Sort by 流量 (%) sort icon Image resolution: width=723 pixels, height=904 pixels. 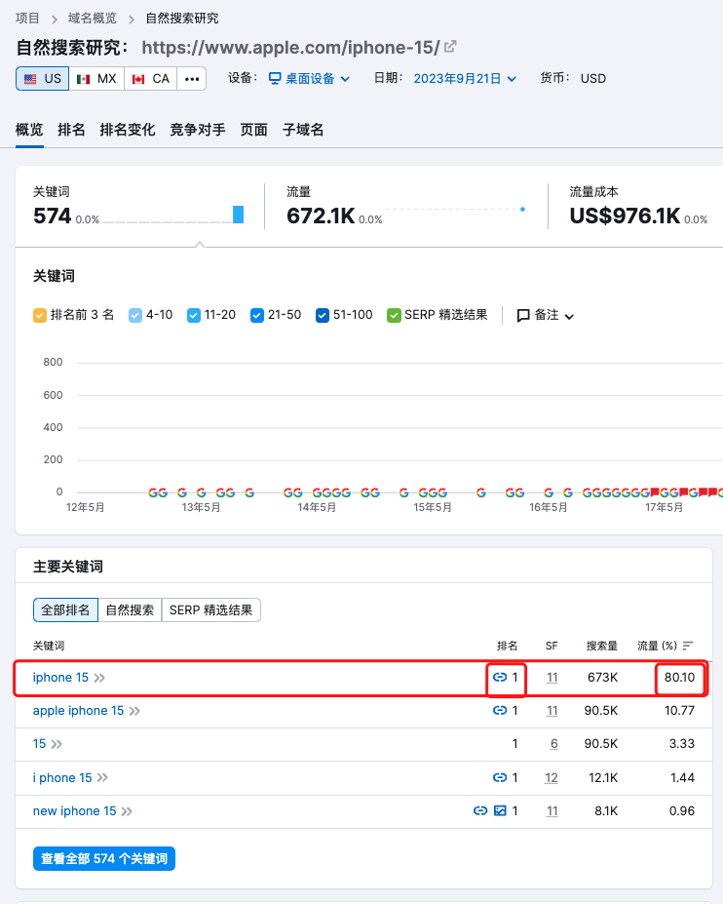[688, 646]
